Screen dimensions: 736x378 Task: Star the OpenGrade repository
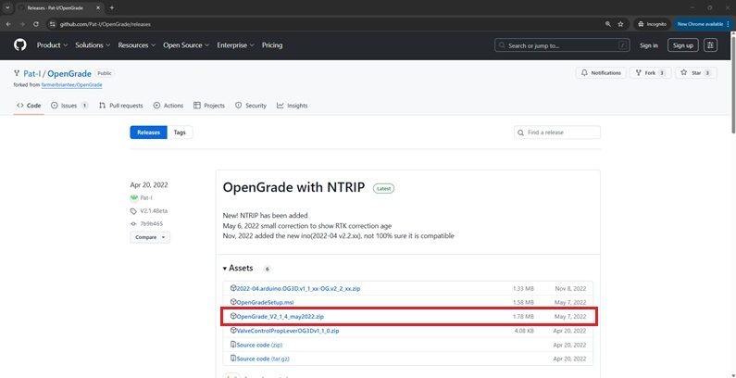[x=696, y=72]
